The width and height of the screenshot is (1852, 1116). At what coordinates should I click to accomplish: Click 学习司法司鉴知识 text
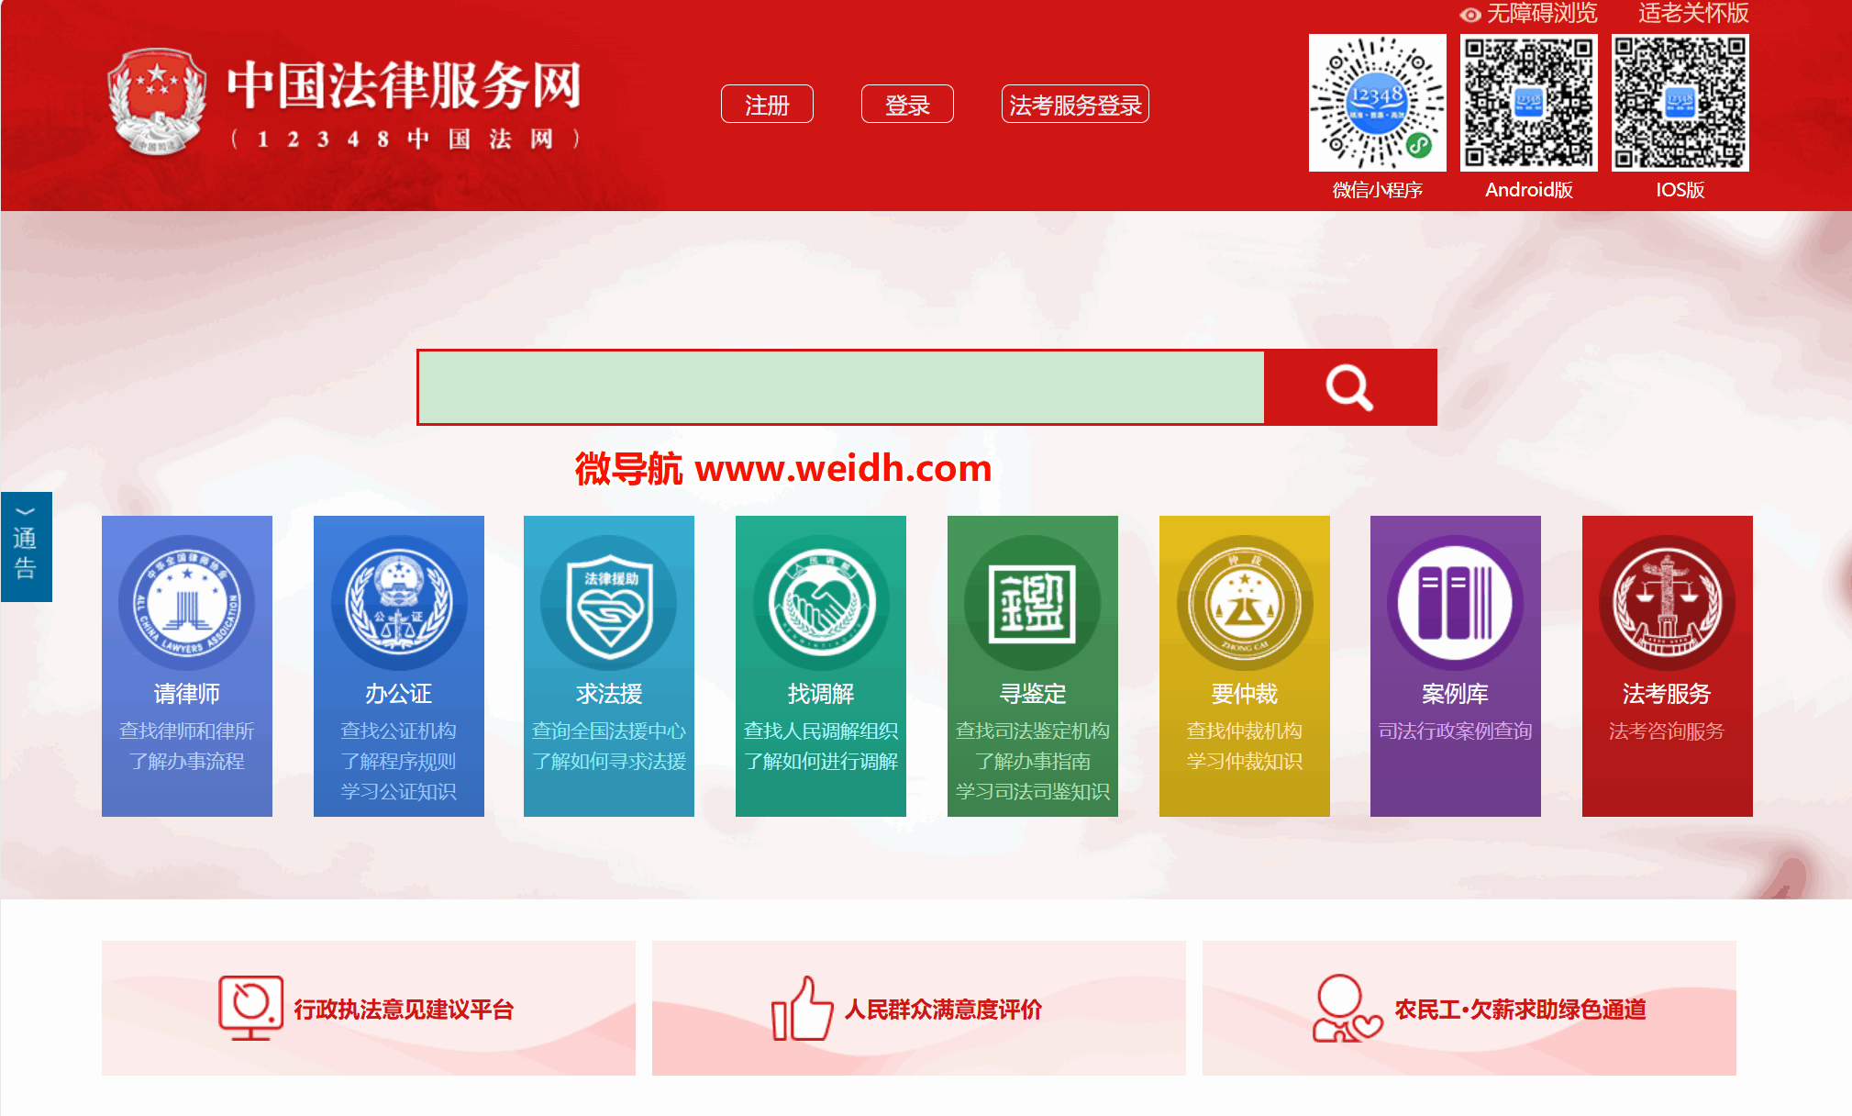coord(1033,791)
